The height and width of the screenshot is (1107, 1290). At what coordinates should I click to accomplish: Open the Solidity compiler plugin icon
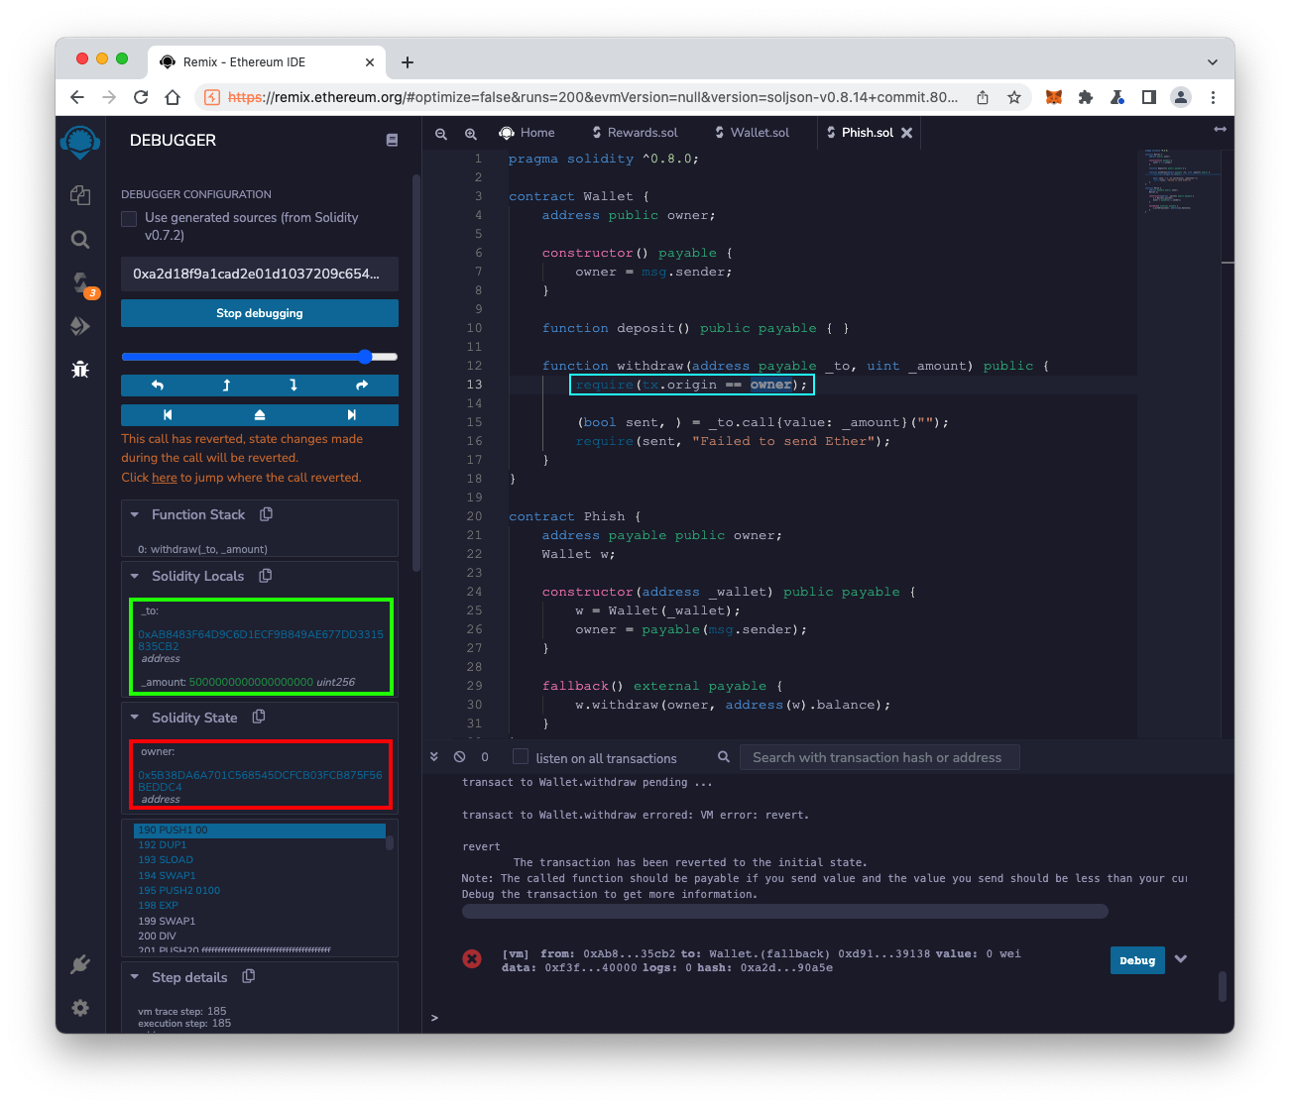(81, 283)
